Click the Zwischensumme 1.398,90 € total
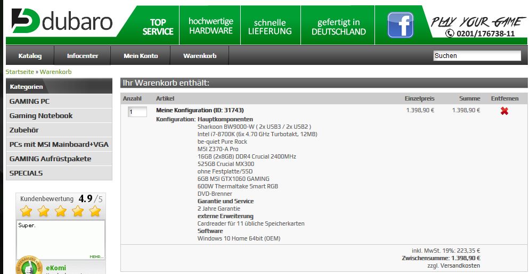 [x=441, y=258]
